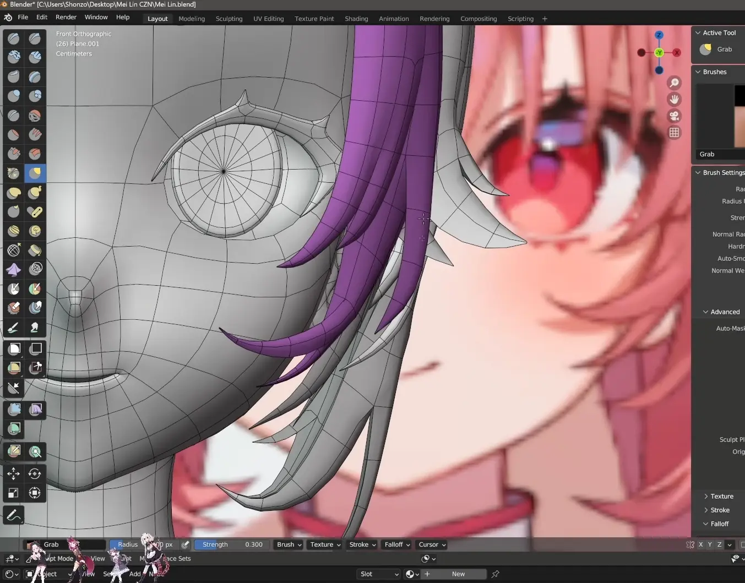Switch to the Sculpting workspace tab
This screenshot has width=745, height=583.
[229, 19]
